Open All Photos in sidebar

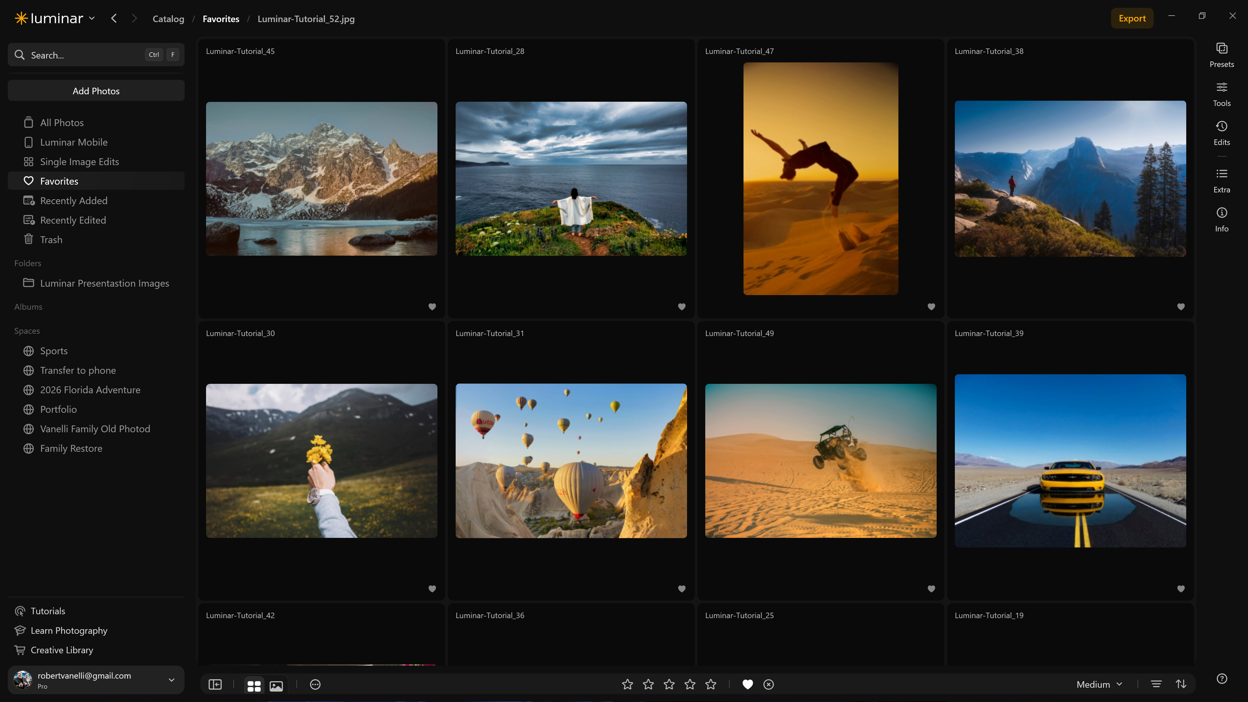pyautogui.click(x=96, y=123)
